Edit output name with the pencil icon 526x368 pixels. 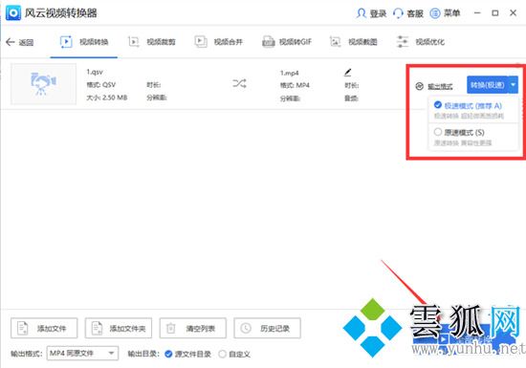coord(347,72)
